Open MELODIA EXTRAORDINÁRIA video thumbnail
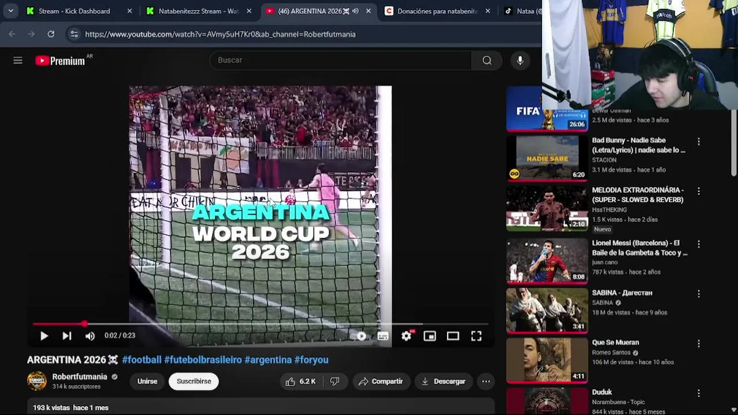This screenshot has height=415, width=738. 547,207
